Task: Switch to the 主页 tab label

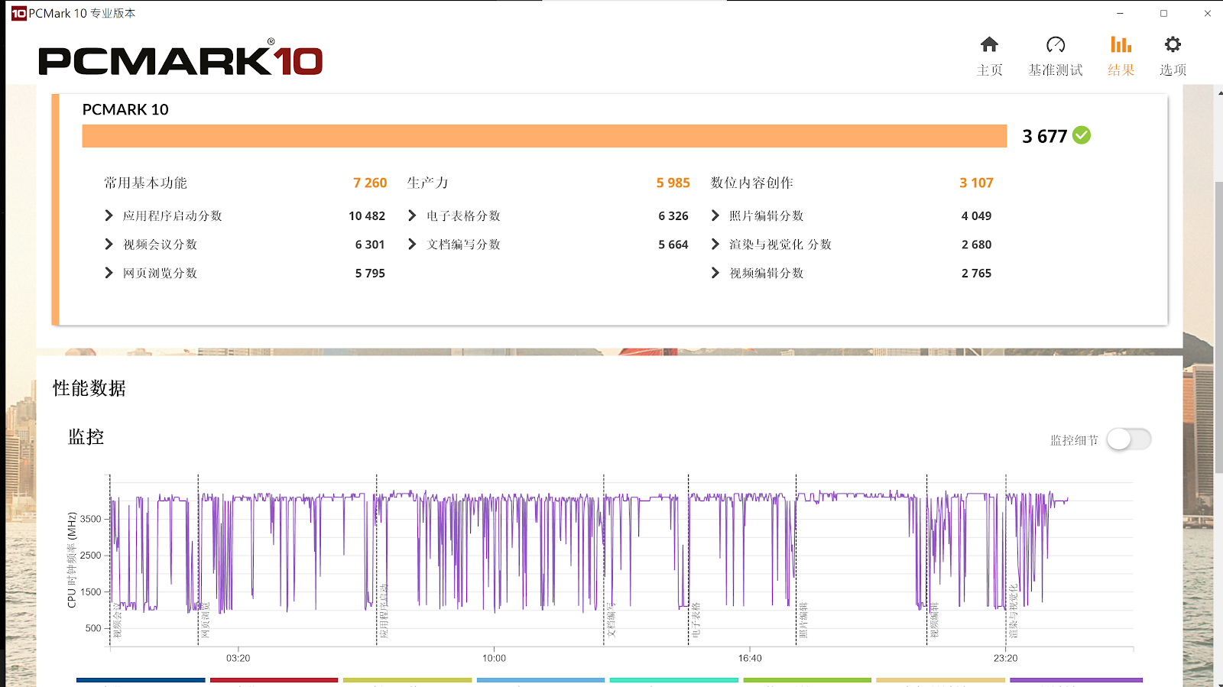Action: [x=989, y=70]
